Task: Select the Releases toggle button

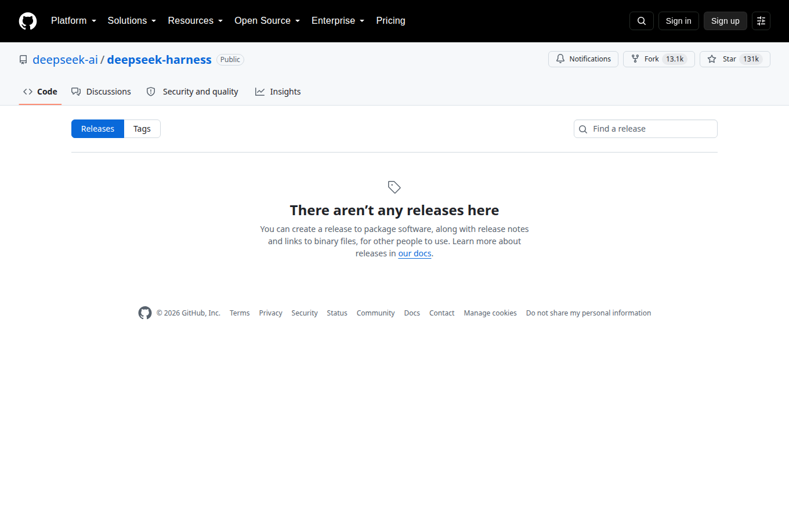Action: pos(97,129)
